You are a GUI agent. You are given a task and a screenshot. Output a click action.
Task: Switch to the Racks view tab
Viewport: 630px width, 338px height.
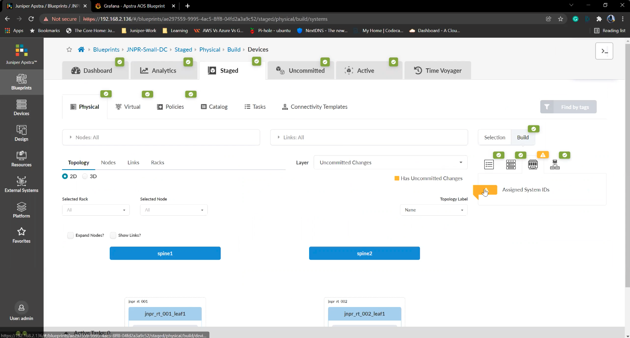(157, 162)
